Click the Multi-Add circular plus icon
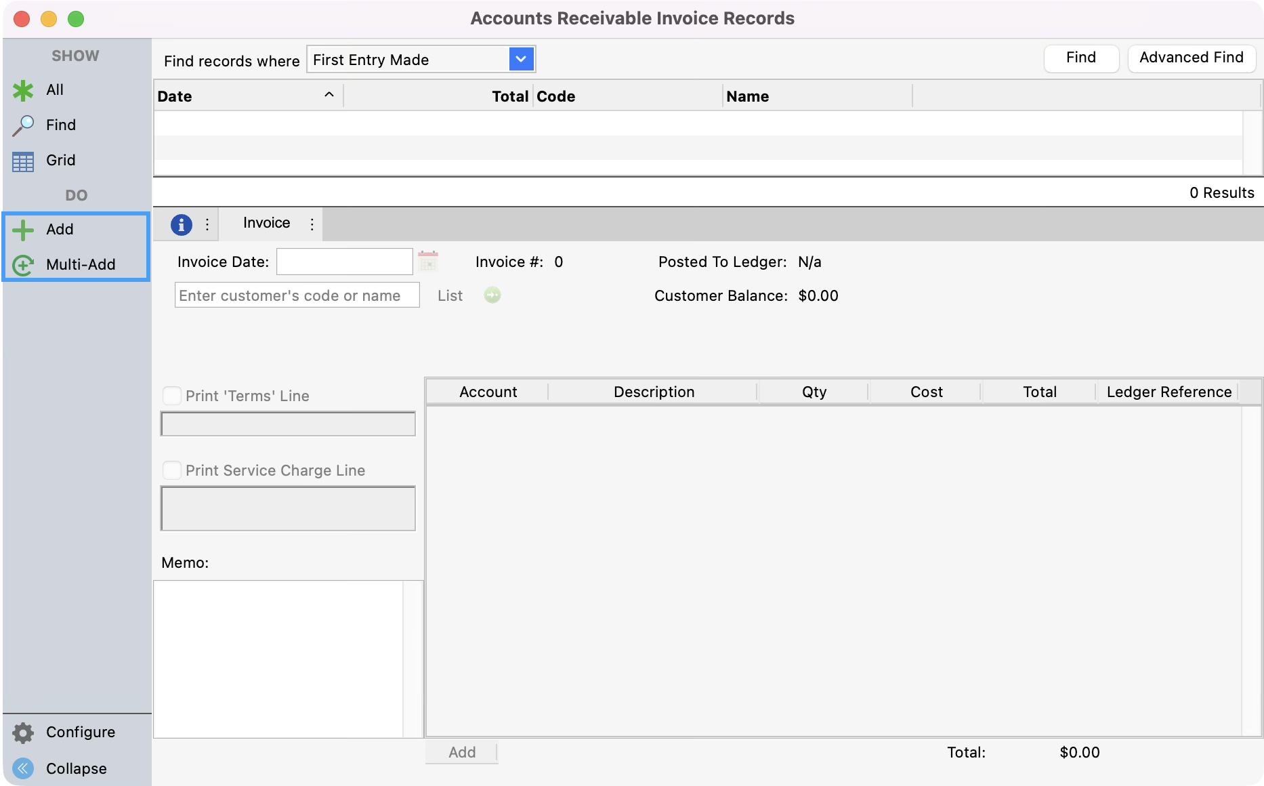The height and width of the screenshot is (786, 1264). coord(23,265)
